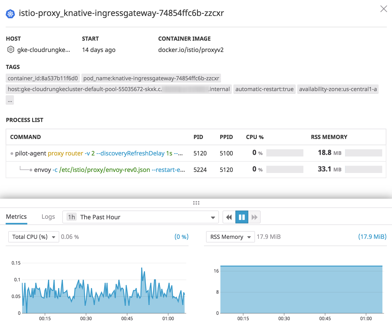Click the envoy-rev0.json config path
The height and width of the screenshot is (331, 392).
pyautogui.click(x=104, y=170)
